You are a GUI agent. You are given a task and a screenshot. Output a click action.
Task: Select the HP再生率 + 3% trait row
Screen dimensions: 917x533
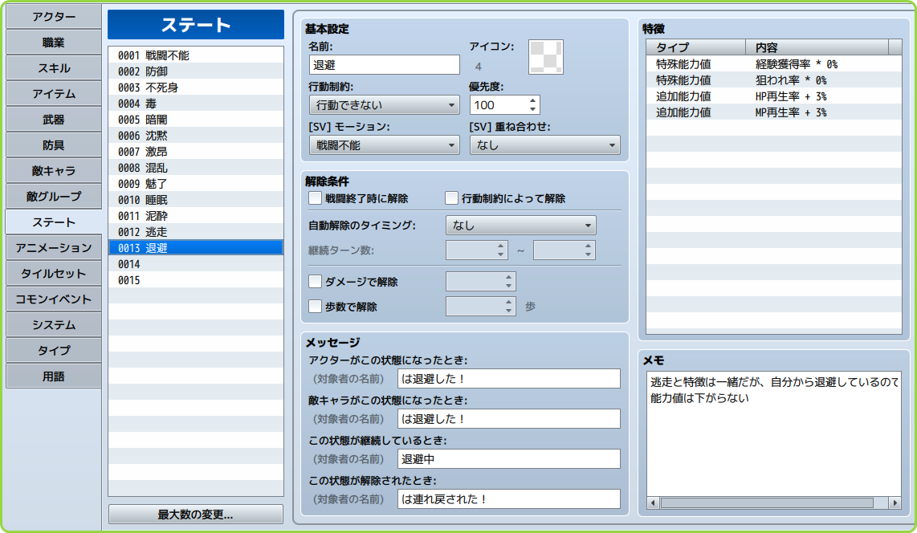pyautogui.click(x=774, y=96)
